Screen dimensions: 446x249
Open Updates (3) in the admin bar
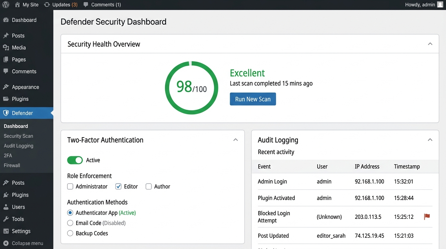click(x=61, y=5)
